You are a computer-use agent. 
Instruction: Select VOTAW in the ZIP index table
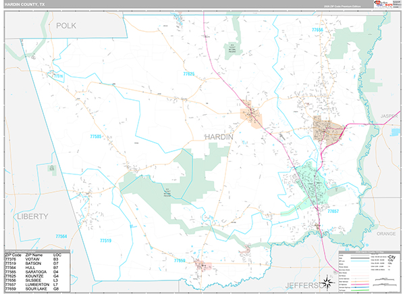32,259
